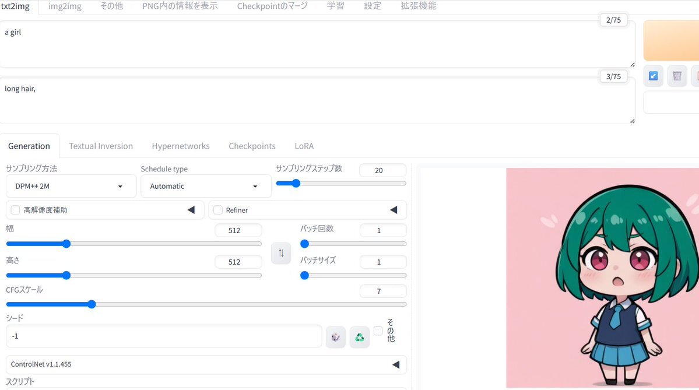Click the sampling steps value field 20
The height and width of the screenshot is (390, 699).
[x=383, y=170]
